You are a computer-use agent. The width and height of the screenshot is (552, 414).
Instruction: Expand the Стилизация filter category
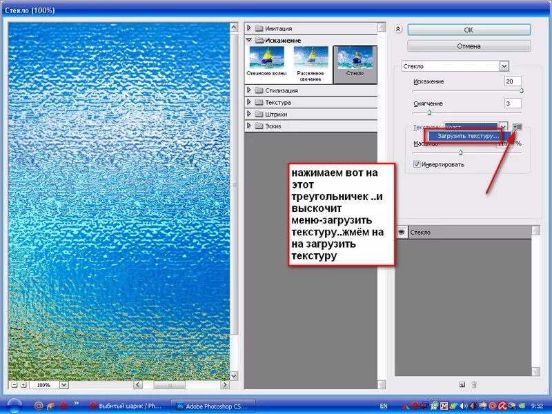(249, 90)
